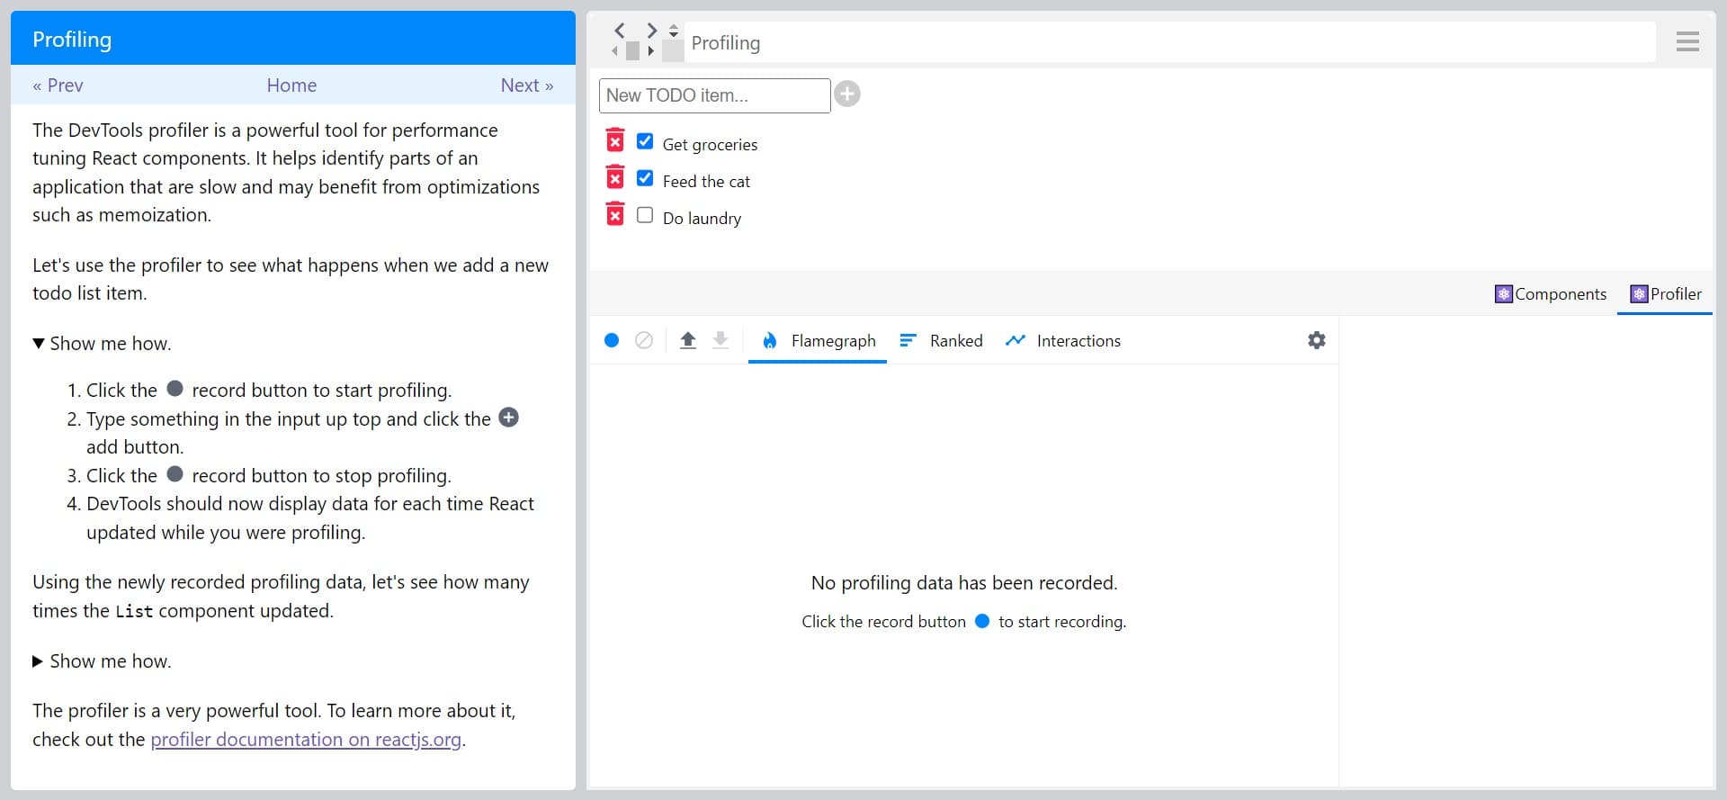Viewport: 1727px width, 800px height.
Task: Click the add todo plus button
Action: (x=847, y=94)
